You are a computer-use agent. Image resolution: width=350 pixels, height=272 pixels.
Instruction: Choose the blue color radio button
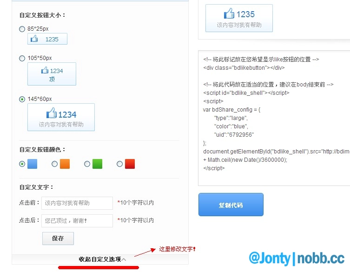pos(22,164)
